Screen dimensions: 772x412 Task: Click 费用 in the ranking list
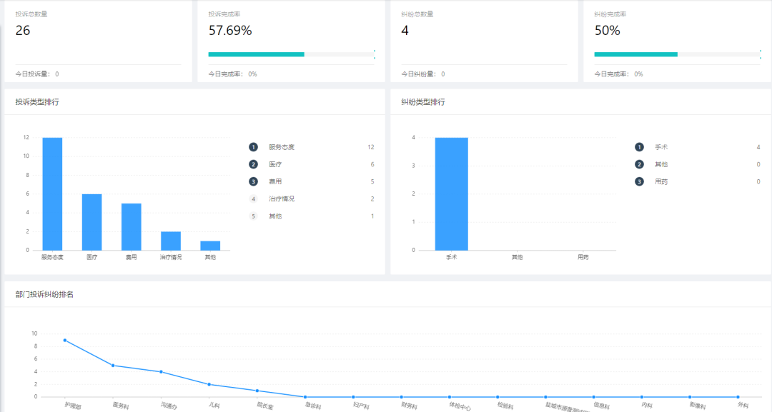coord(275,181)
